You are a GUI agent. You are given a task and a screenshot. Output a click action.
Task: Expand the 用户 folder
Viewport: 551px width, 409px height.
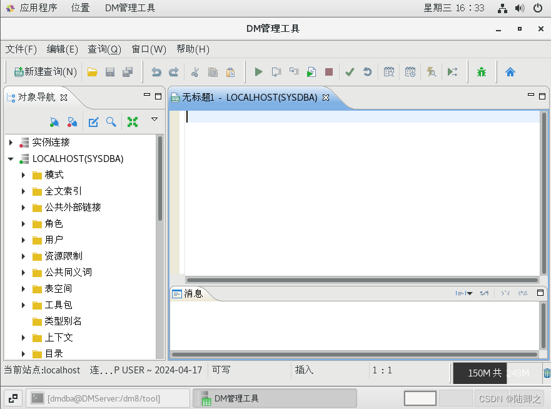pos(23,240)
